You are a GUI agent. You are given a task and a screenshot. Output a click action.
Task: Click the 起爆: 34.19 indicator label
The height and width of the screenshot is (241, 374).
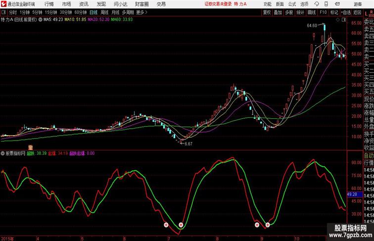pyautogui.click(x=58, y=153)
